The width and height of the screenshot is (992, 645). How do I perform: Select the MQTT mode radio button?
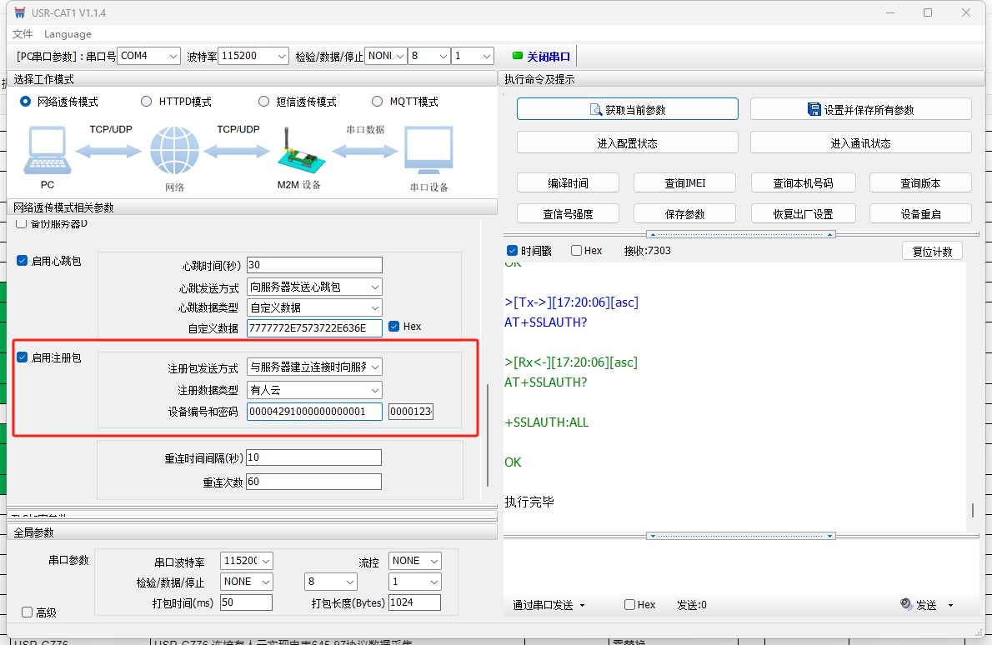(376, 102)
